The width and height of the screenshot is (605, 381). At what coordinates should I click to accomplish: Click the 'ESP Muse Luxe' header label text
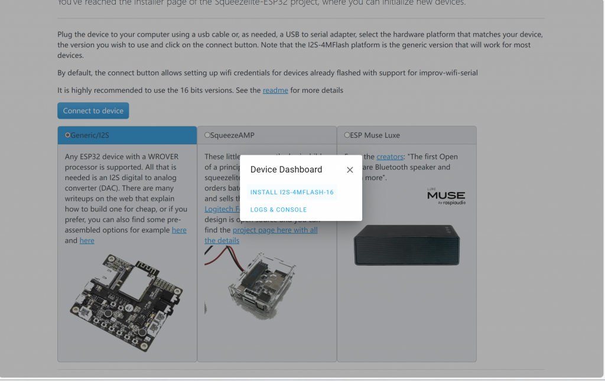coord(375,135)
